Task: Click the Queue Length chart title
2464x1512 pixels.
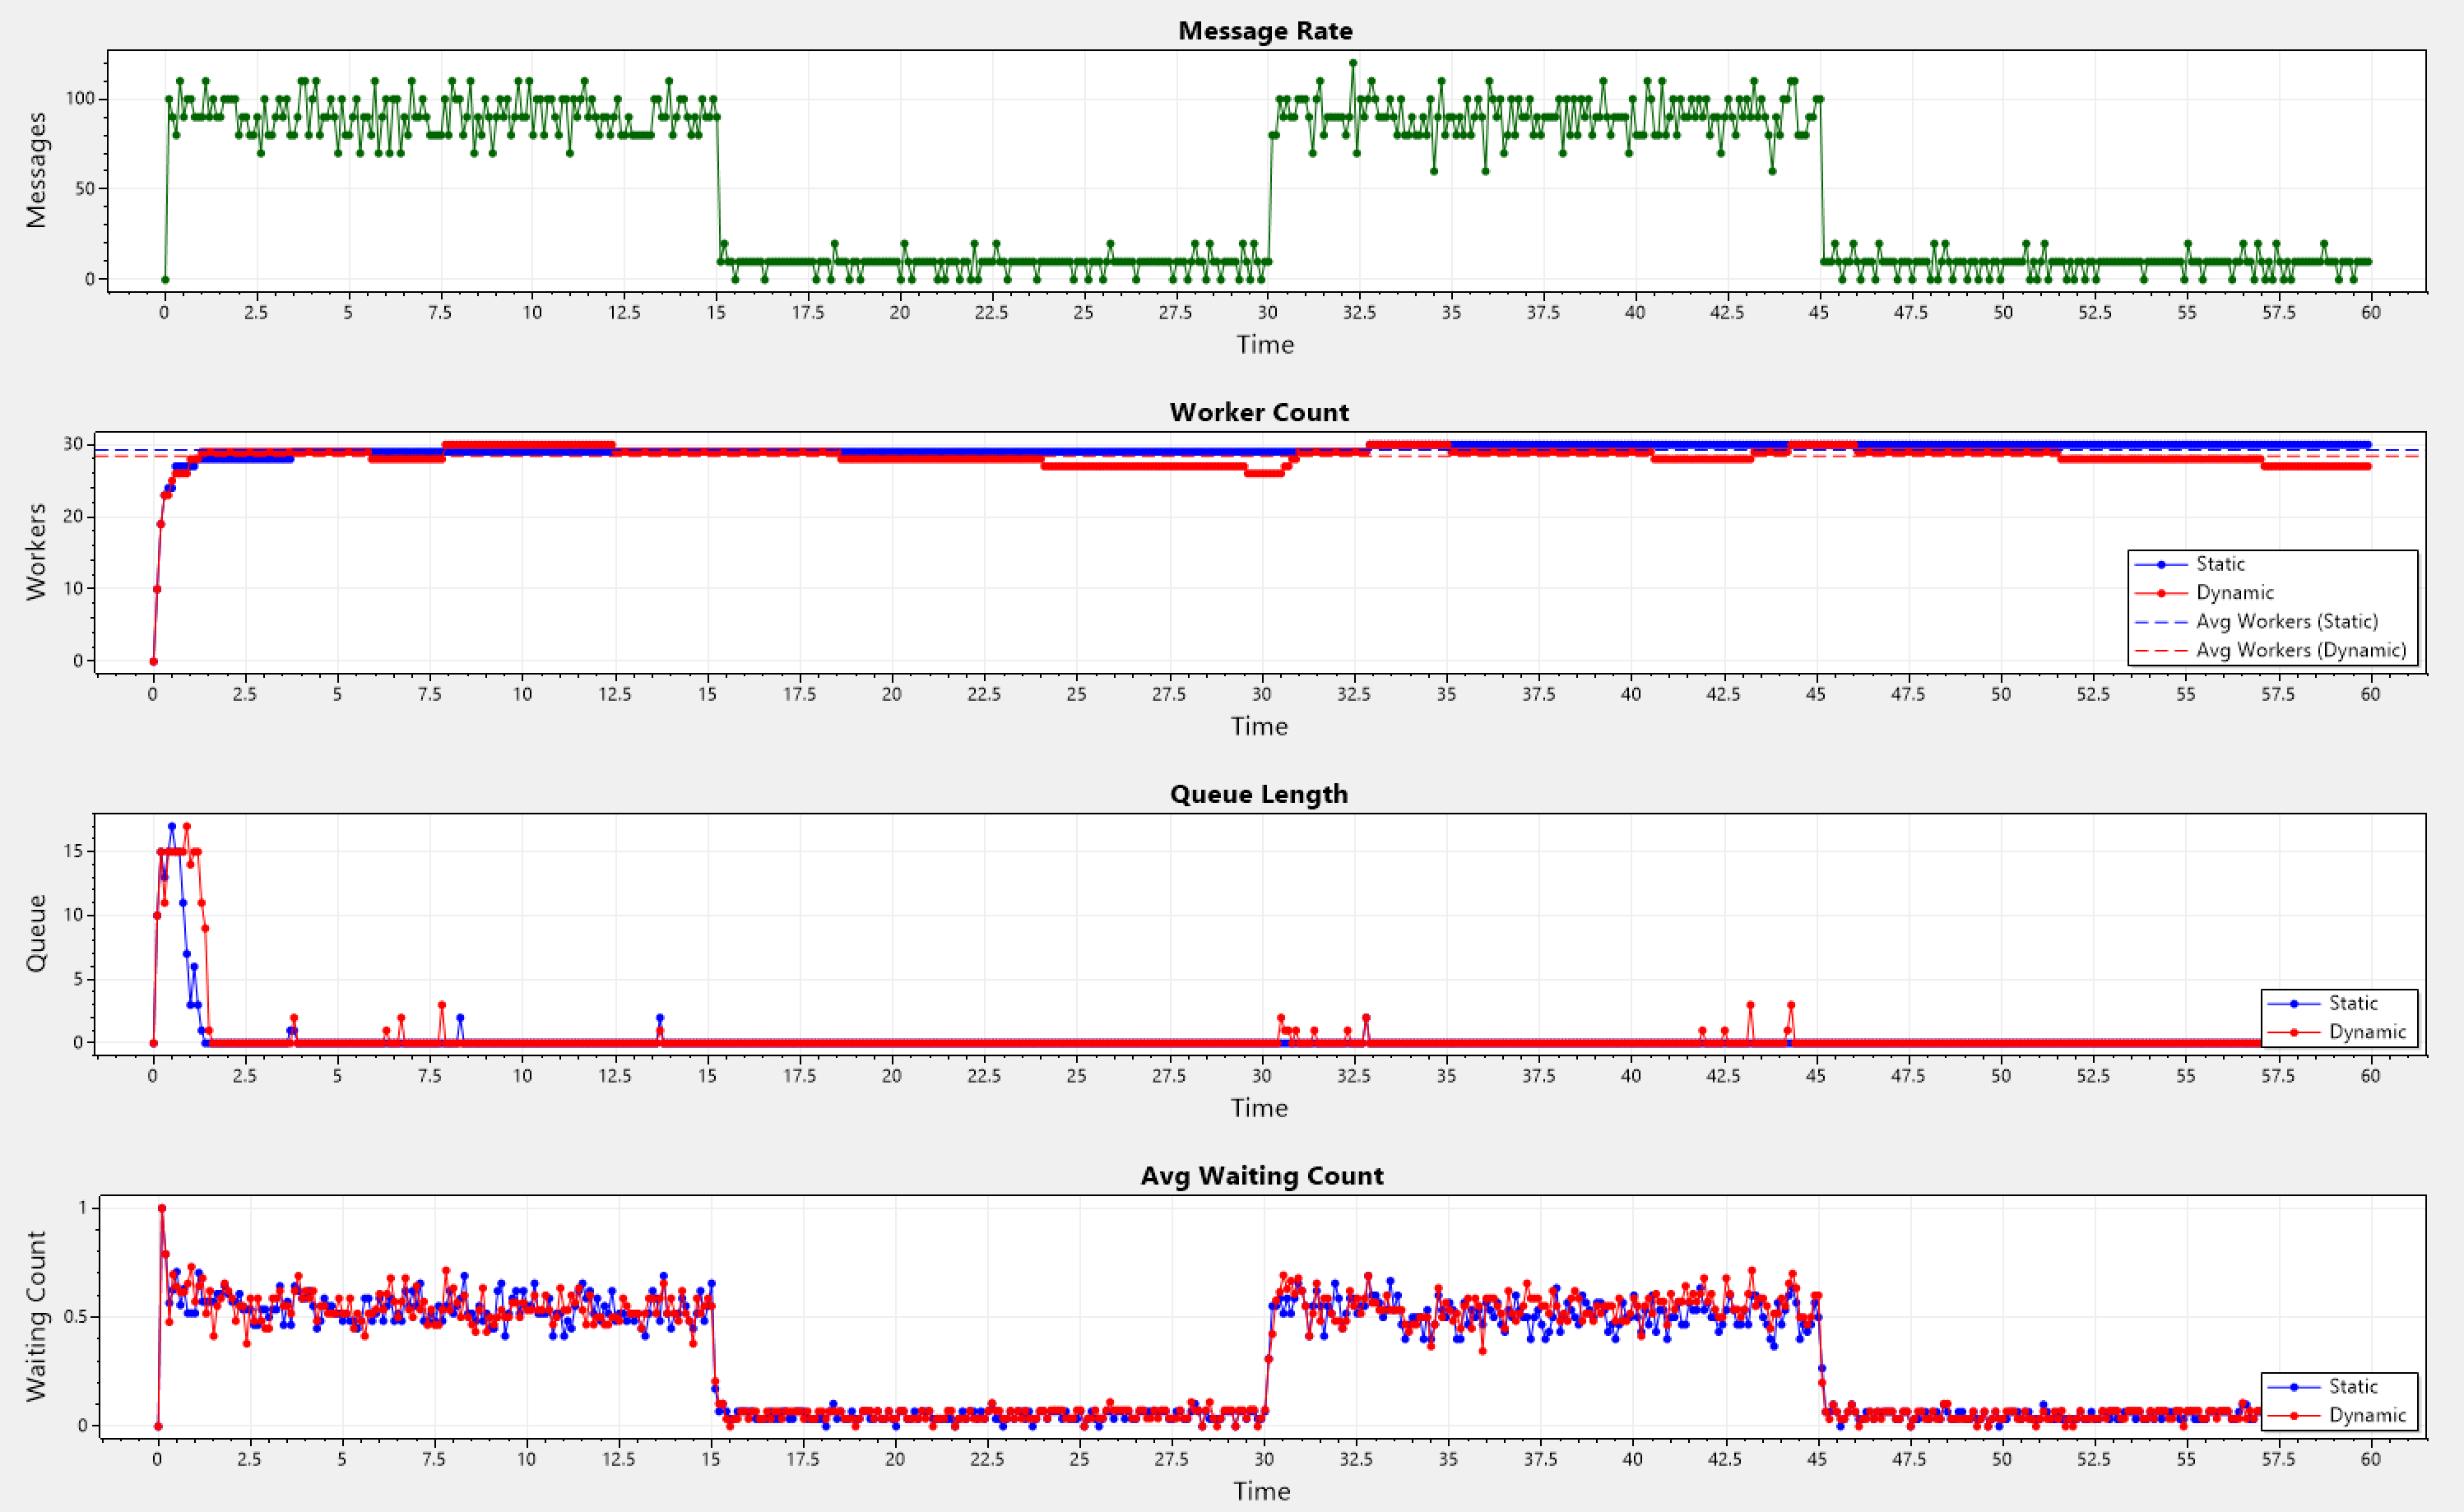Action: click(x=1259, y=795)
